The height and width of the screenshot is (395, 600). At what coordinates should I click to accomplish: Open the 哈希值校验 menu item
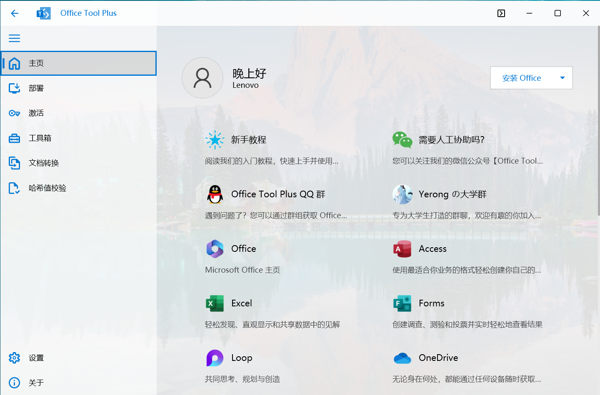pyautogui.click(x=79, y=188)
